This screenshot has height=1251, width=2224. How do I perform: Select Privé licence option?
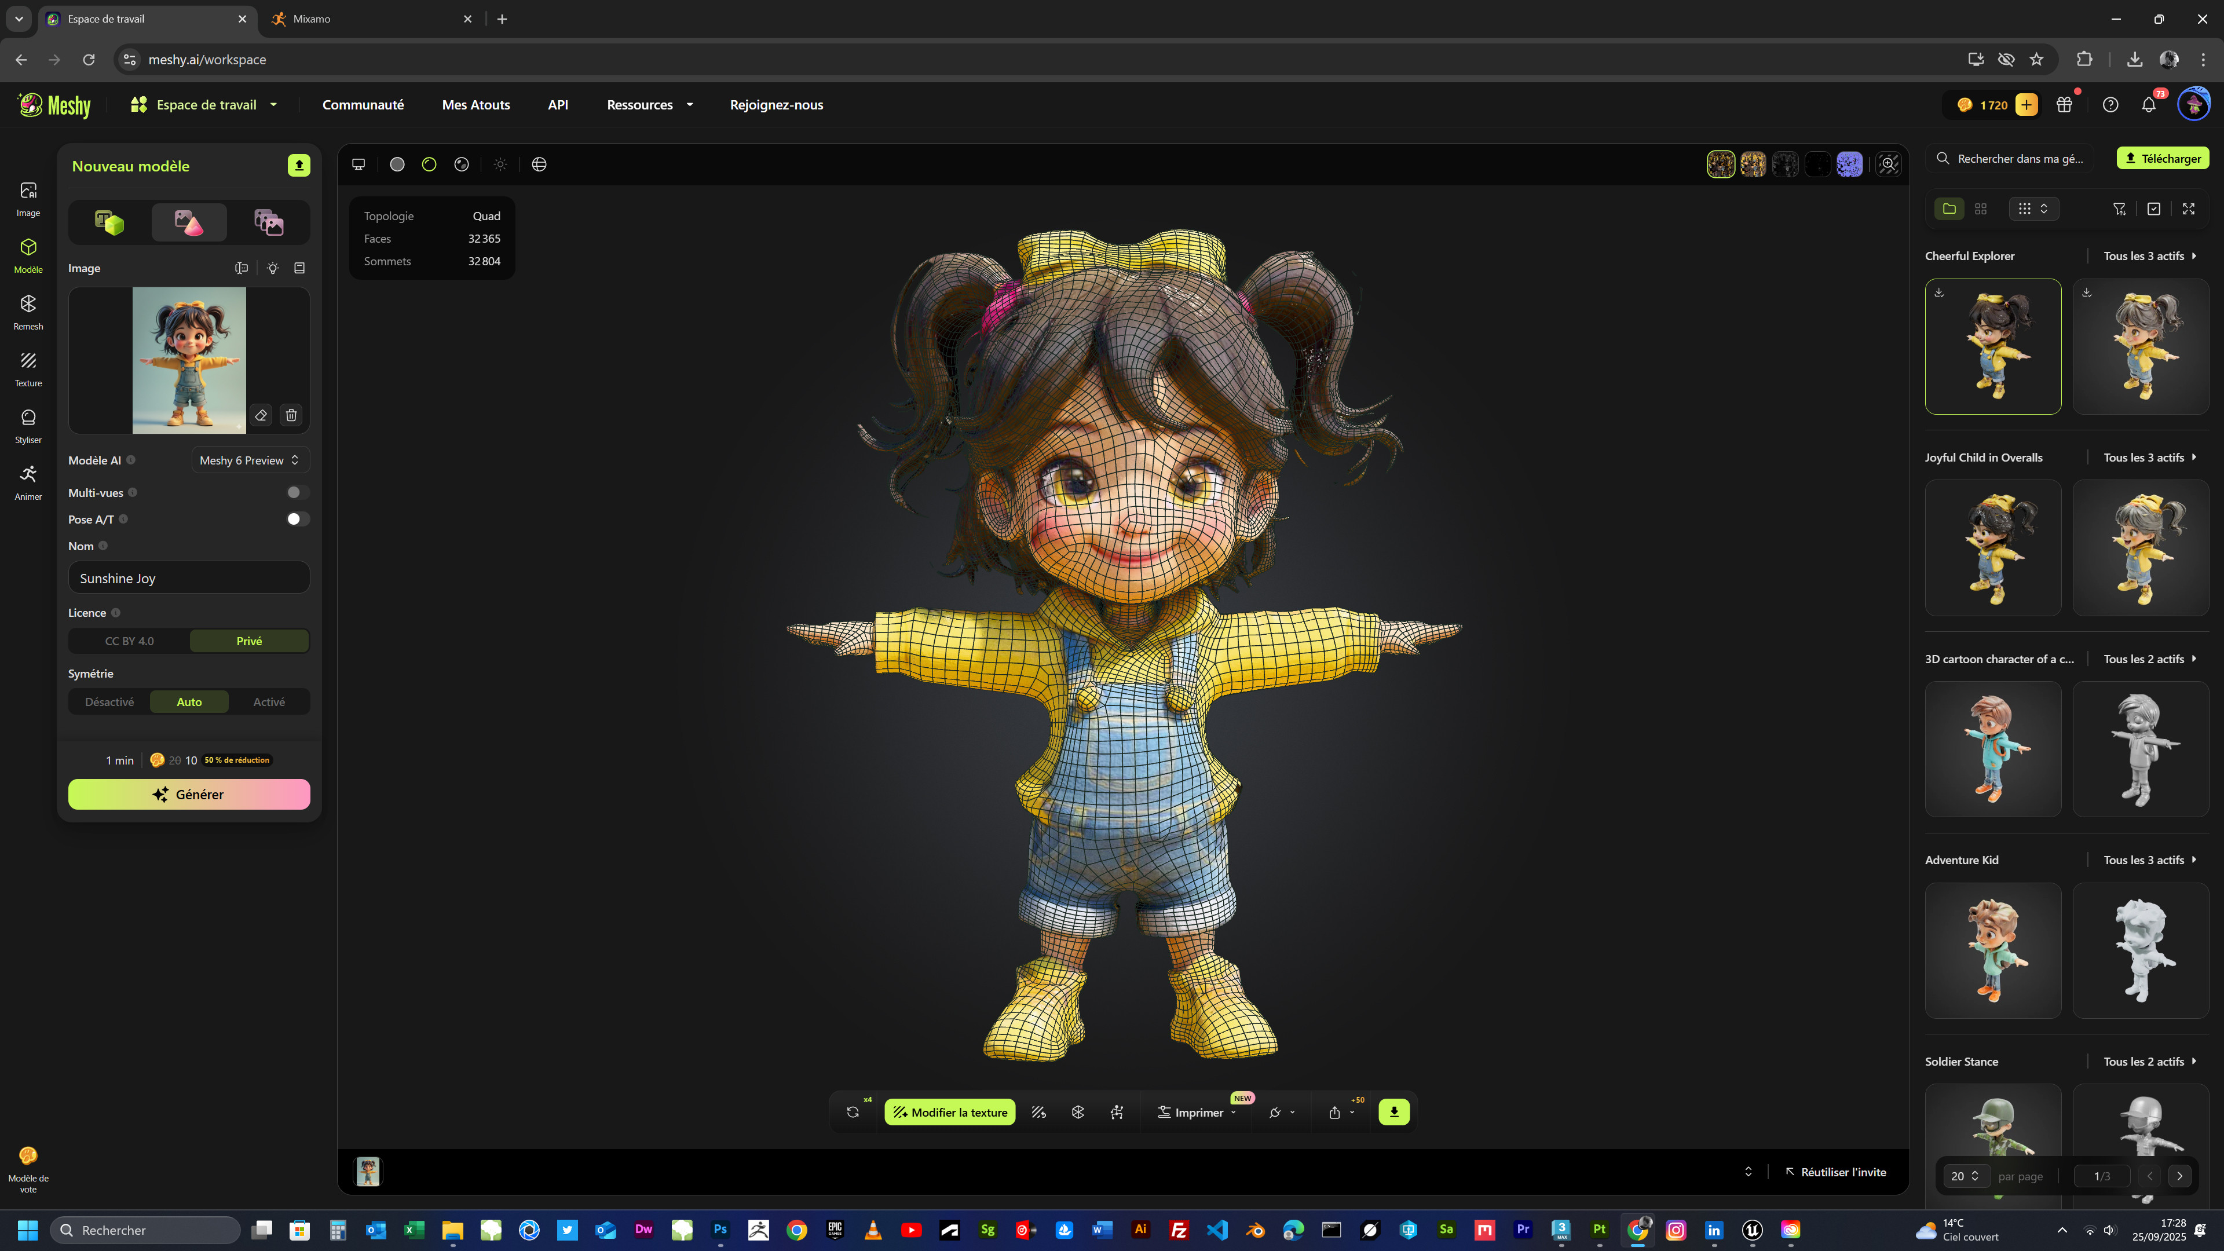248,641
